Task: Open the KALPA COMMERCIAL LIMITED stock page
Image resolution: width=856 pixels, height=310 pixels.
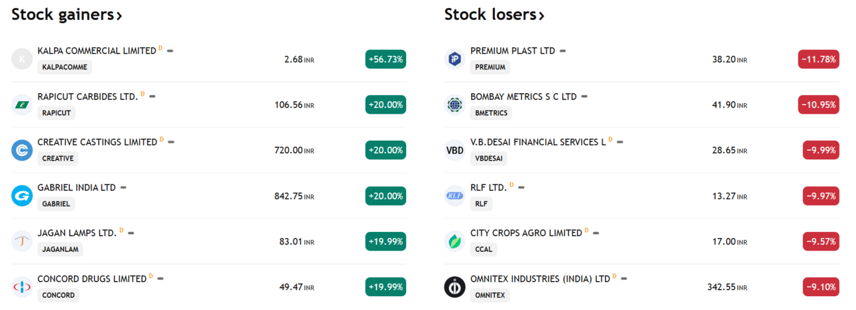Action: point(97,51)
